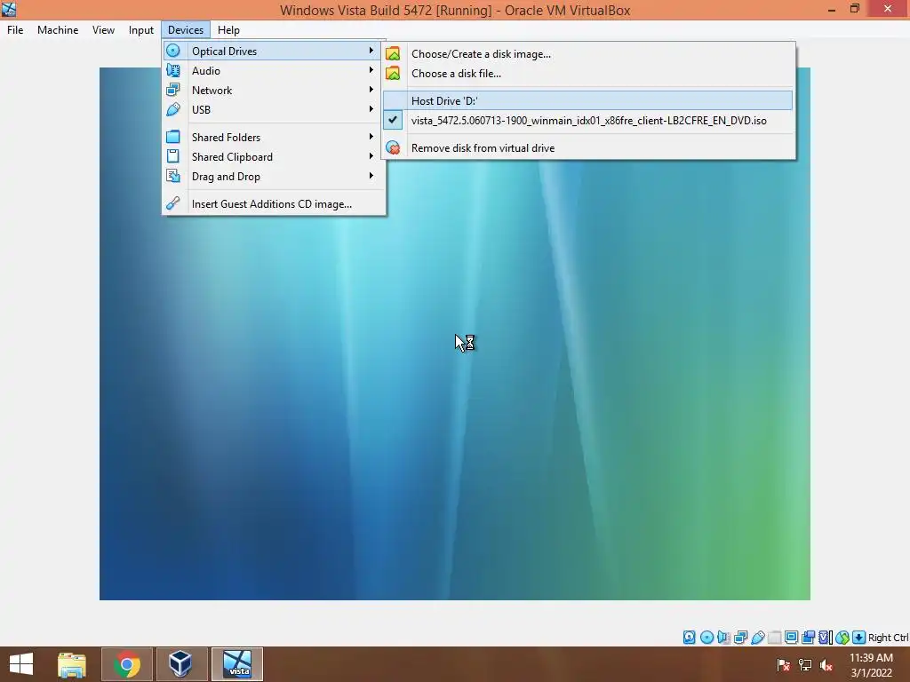Open the Windows Start button
The image size is (910, 682).
coord(21,664)
